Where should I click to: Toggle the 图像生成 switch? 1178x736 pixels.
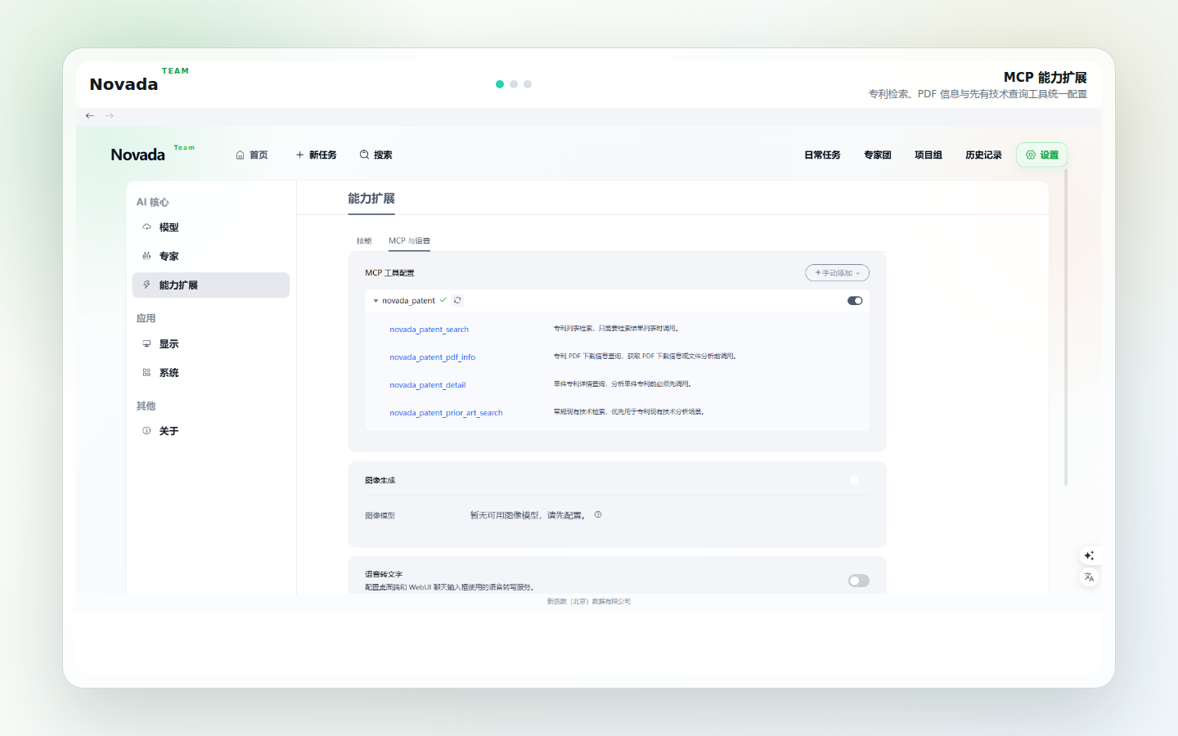[855, 480]
